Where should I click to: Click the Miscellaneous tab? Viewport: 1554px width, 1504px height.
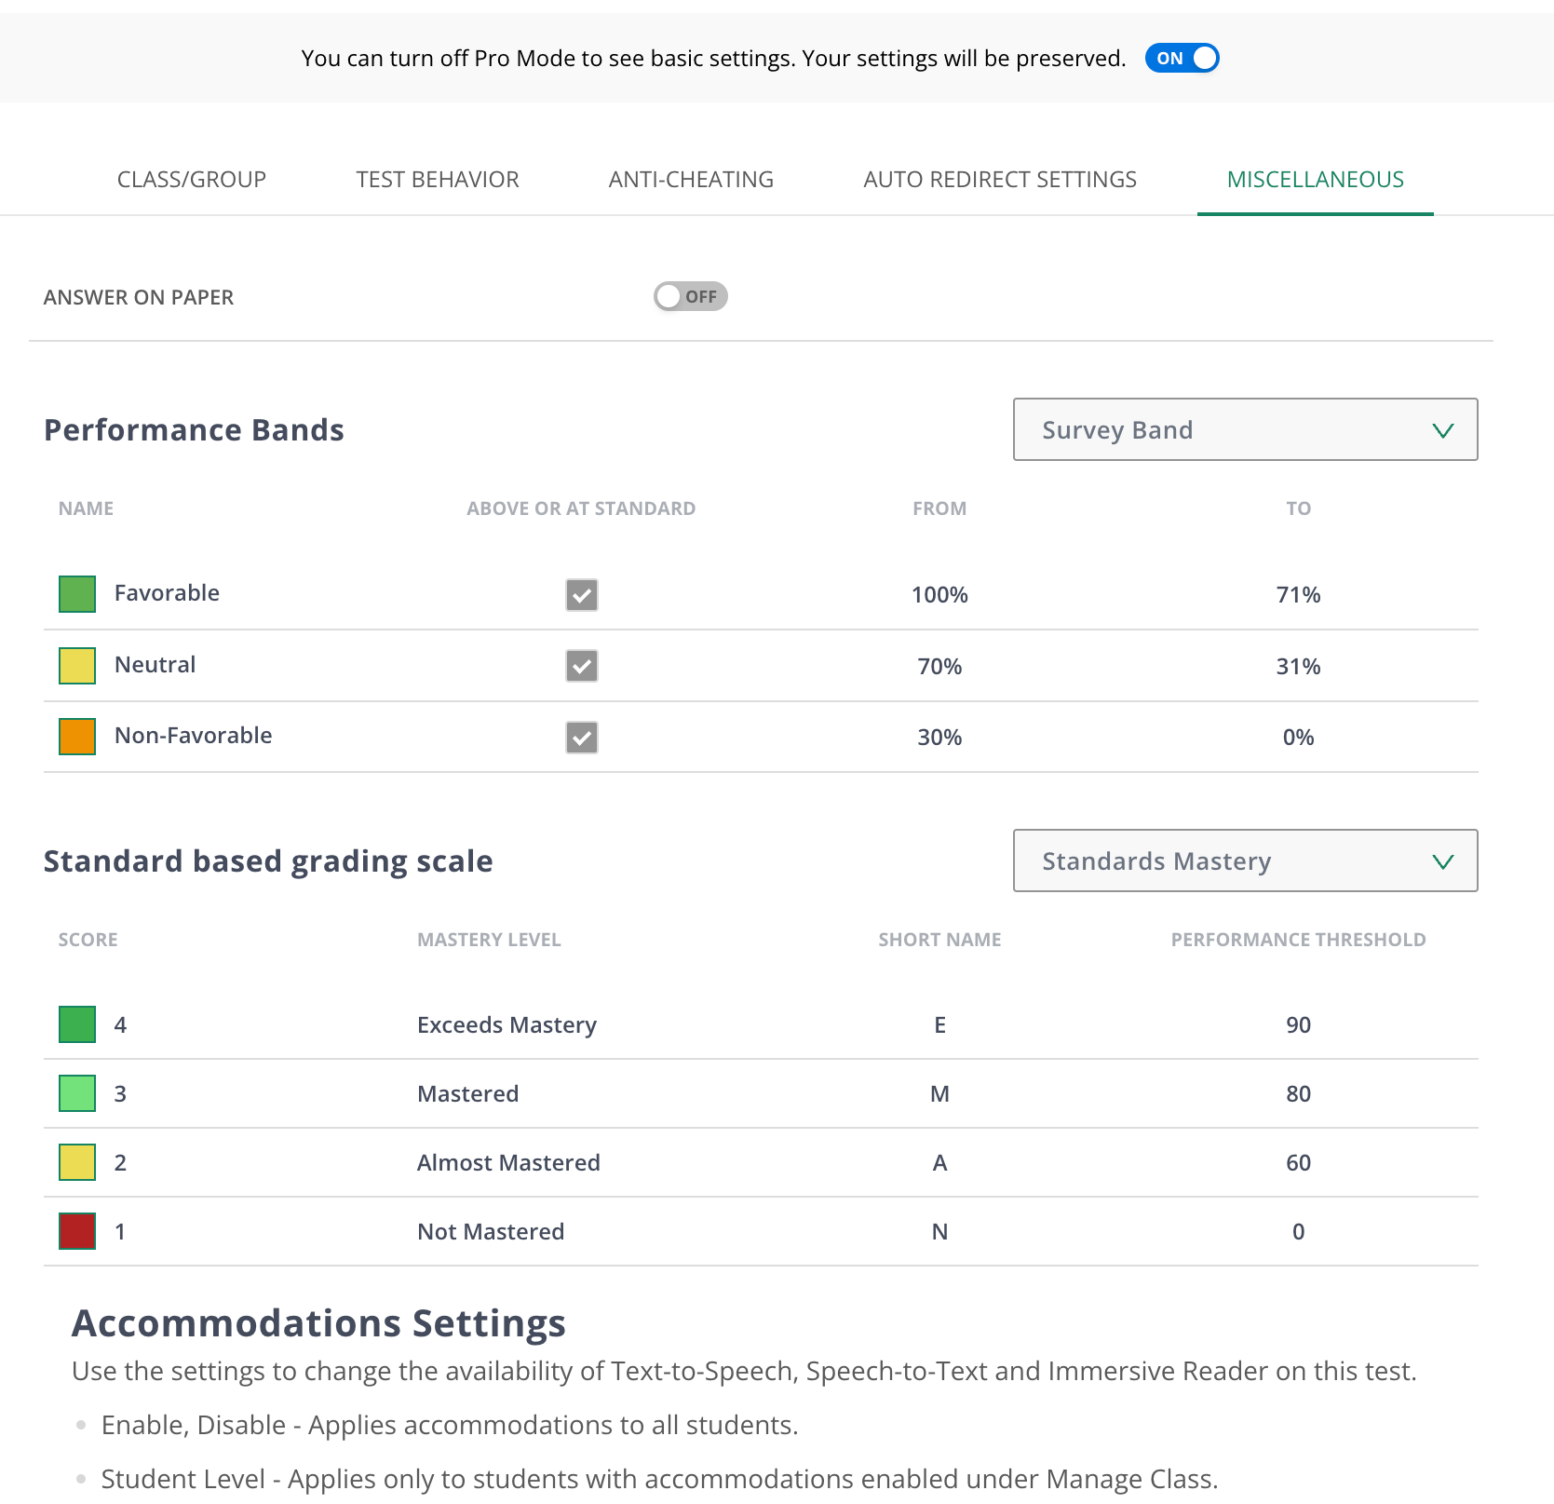tap(1315, 179)
